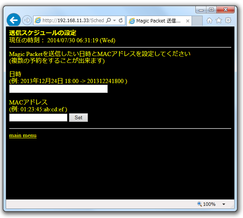
Task: Refresh the page with the reload icon
Action: point(121,20)
